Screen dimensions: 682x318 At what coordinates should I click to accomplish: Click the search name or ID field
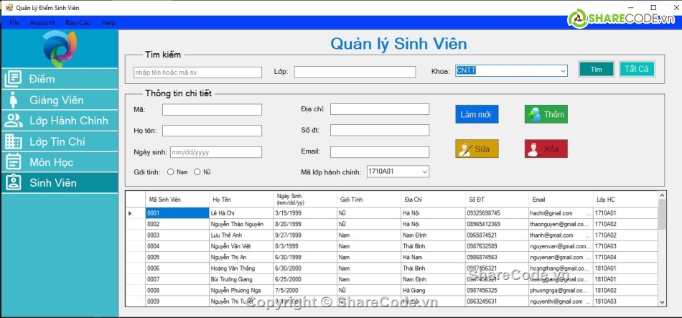[x=197, y=73]
